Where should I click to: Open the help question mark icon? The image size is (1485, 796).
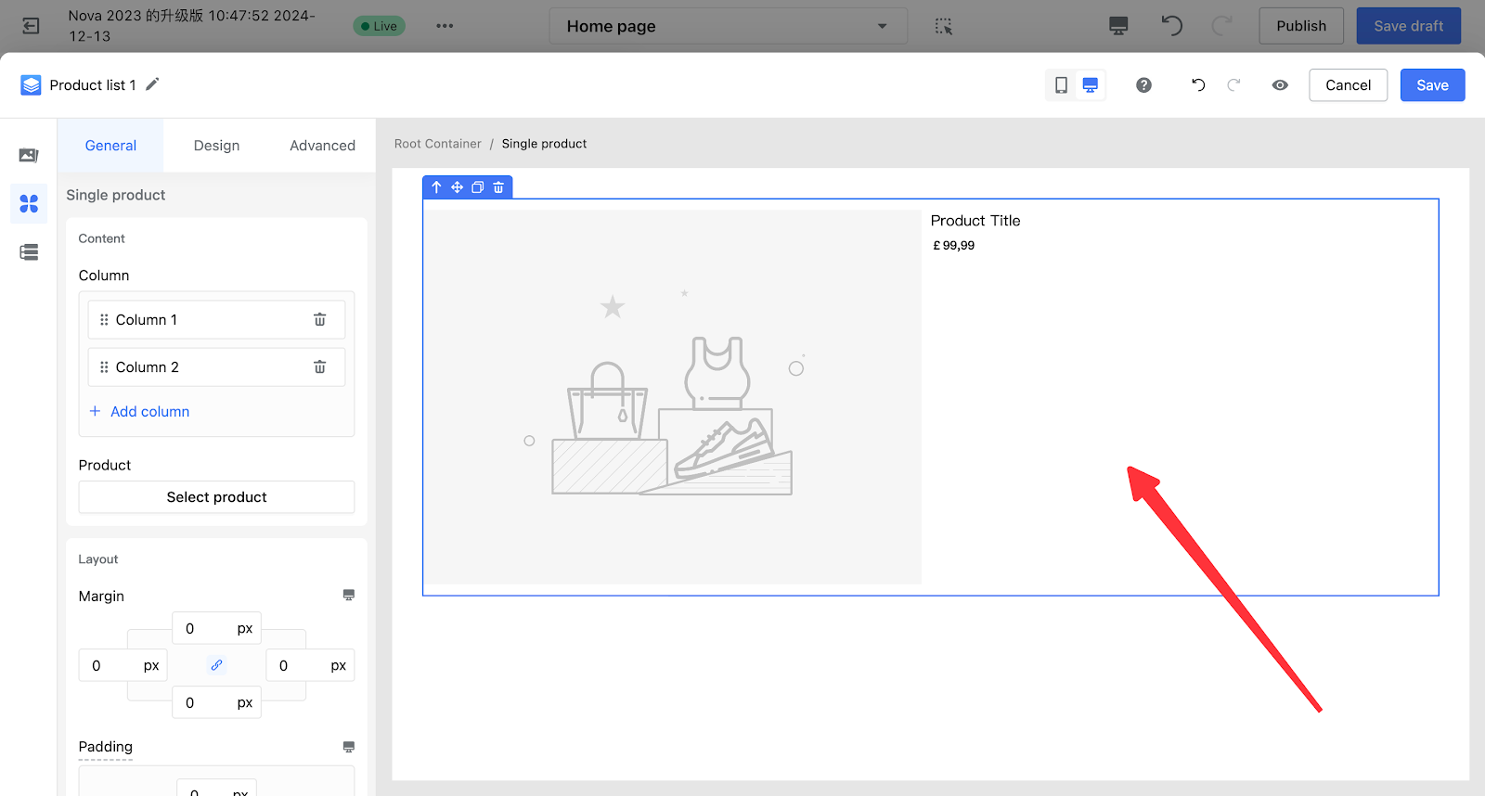point(1143,85)
